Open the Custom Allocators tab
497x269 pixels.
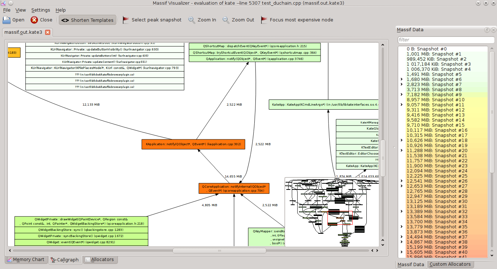point(450,264)
